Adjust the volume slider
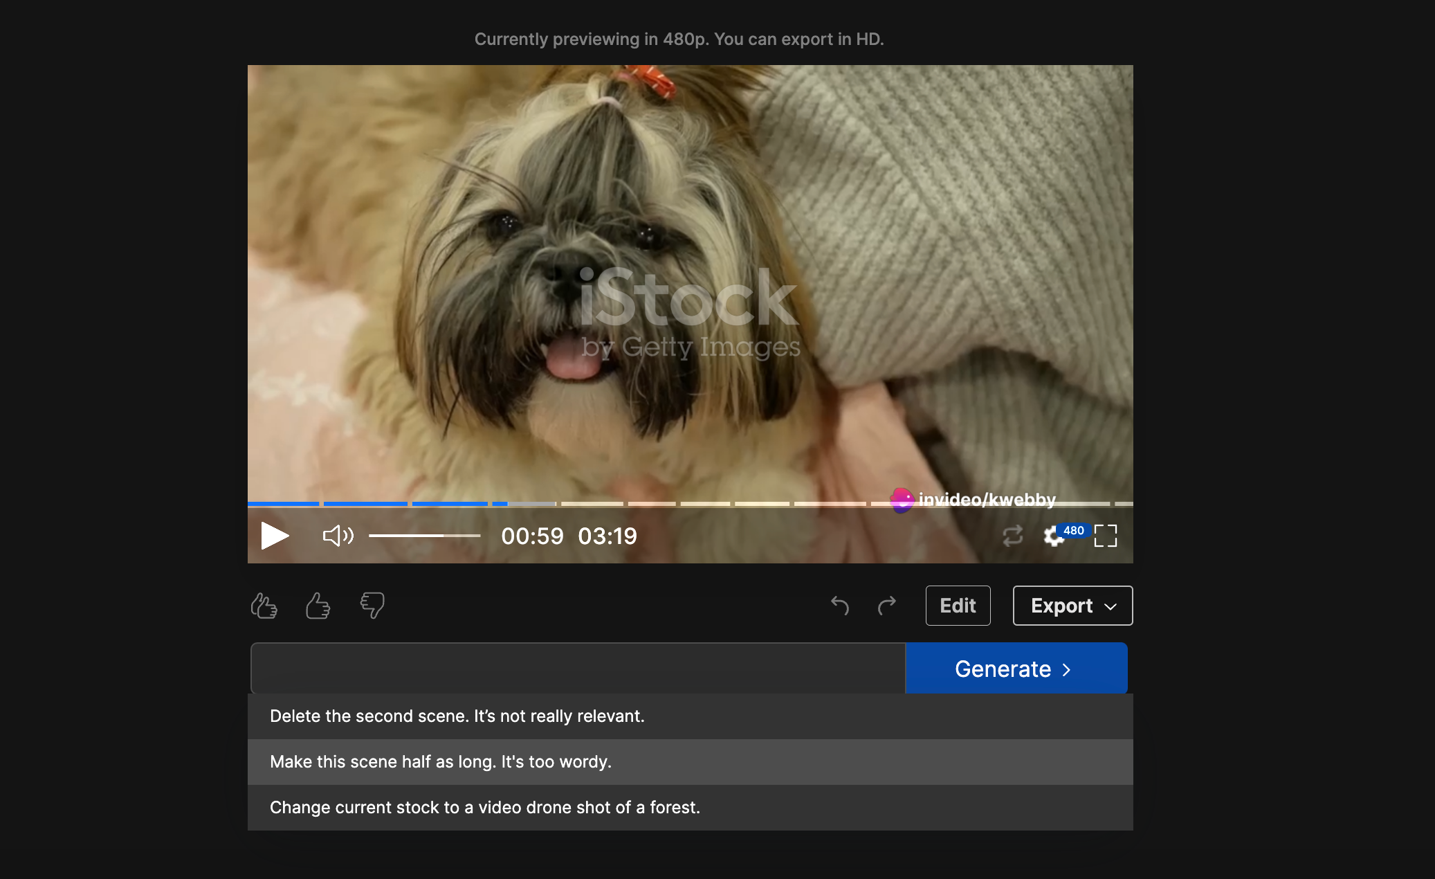Viewport: 1435px width, 879px height. point(424,536)
